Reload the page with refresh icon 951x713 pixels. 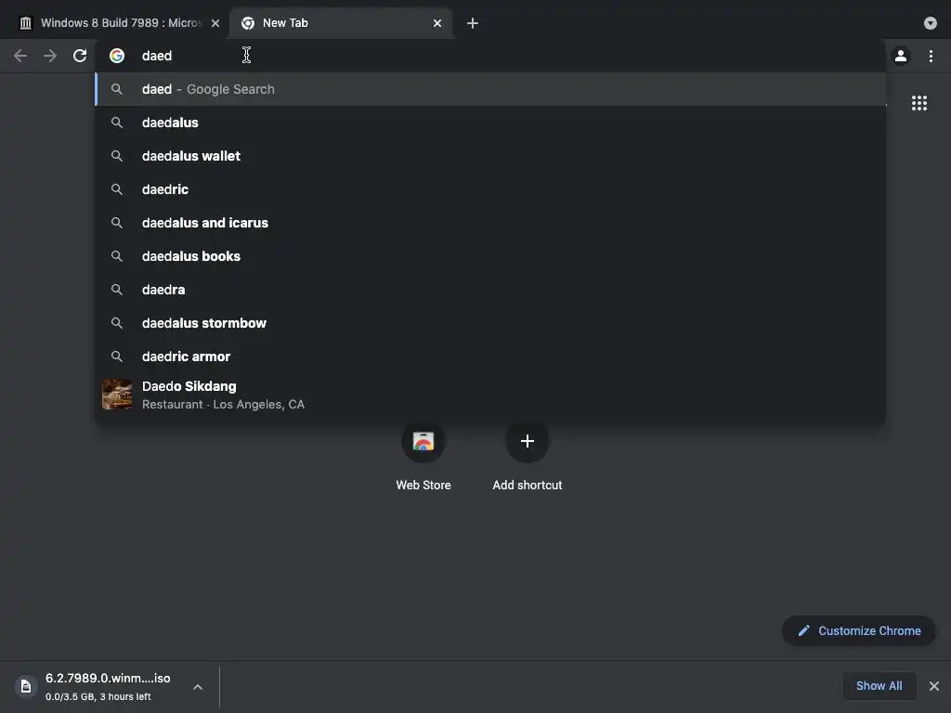[x=80, y=56]
